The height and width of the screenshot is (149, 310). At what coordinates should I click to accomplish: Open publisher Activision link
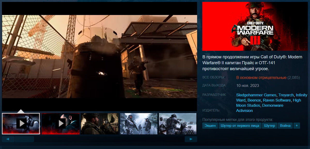[x=244, y=110]
